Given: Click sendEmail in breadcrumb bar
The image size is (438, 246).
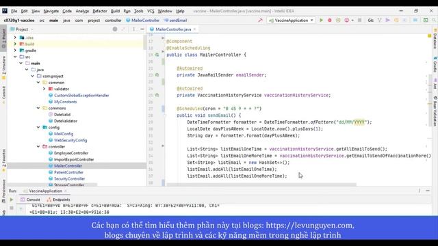Looking at the screenshot, I should 175,20.
